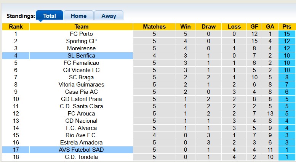This screenshot has height=162, width=296.
Task: Open the FC Arouca team link
Action: [x=82, y=114]
